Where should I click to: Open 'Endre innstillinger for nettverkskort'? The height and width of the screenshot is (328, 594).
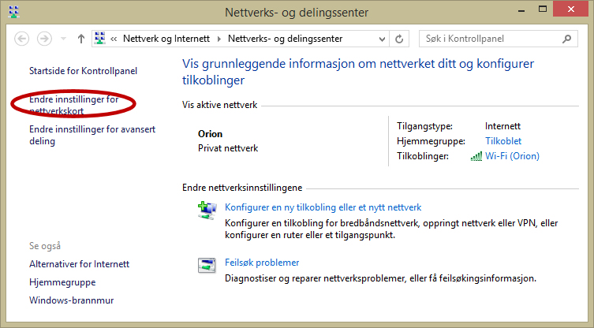pyautogui.click(x=73, y=105)
